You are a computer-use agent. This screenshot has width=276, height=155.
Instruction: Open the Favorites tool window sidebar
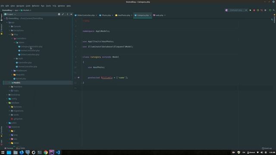click(2, 131)
